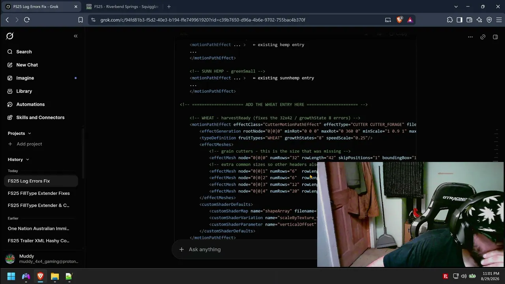Click the typeDefinition fruitTypes="WHEAT" code line
This screenshot has width=505, height=284.
(286, 138)
